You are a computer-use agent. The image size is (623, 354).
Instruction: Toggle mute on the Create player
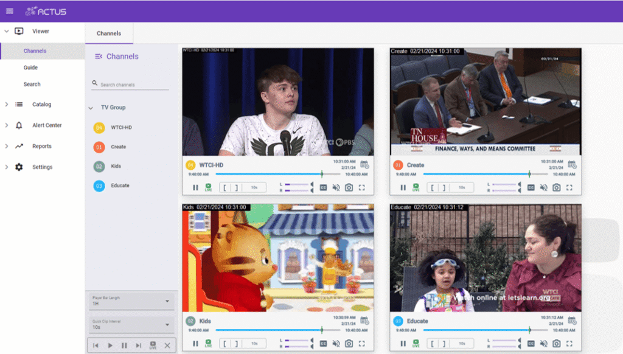click(543, 187)
